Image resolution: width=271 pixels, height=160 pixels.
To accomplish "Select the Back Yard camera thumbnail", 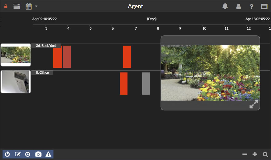I will pos(16,55).
